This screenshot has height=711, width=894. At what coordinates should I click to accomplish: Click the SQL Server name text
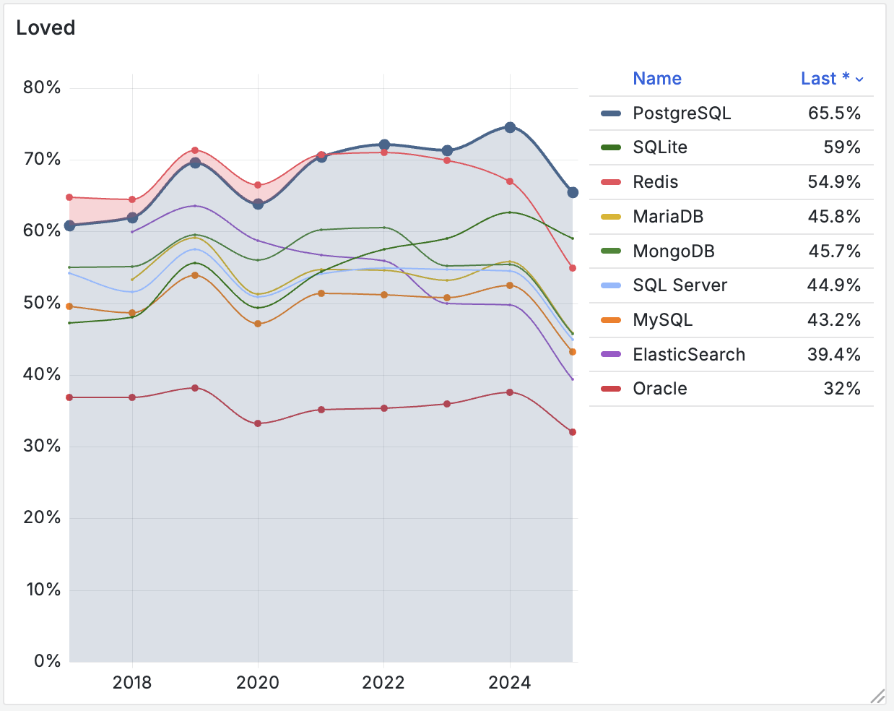[680, 285]
